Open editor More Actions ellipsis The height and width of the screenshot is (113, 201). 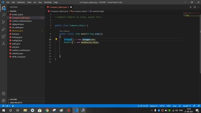click(x=198, y=7)
